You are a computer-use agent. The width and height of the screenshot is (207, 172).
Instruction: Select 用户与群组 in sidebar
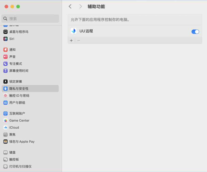pyautogui.click(x=17, y=103)
